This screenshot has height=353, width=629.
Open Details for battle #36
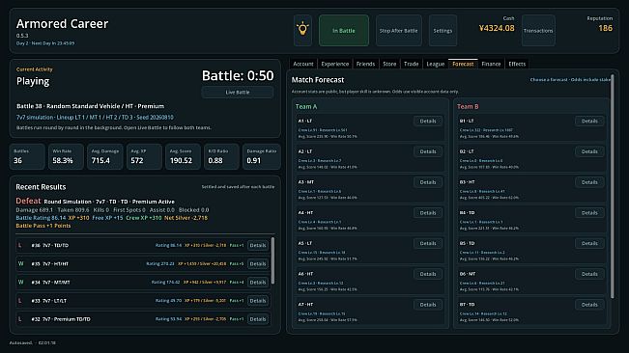[x=258, y=245]
